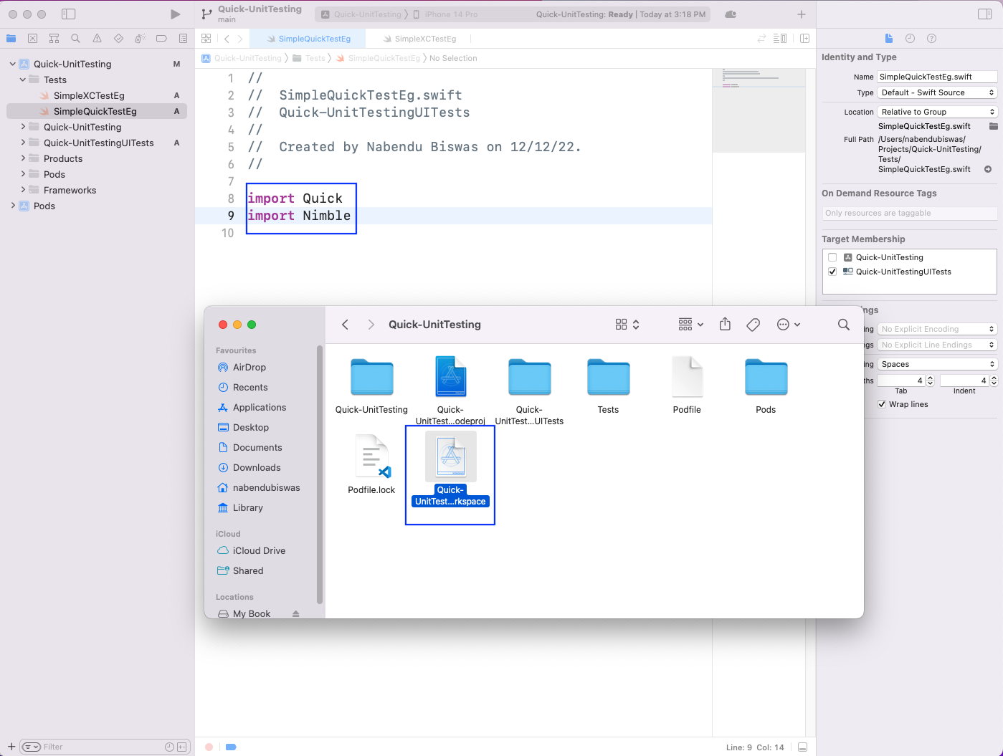The height and width of the screenshot is (756, 1003).
Task: Go back in the editor history
Action: (227, 39)
